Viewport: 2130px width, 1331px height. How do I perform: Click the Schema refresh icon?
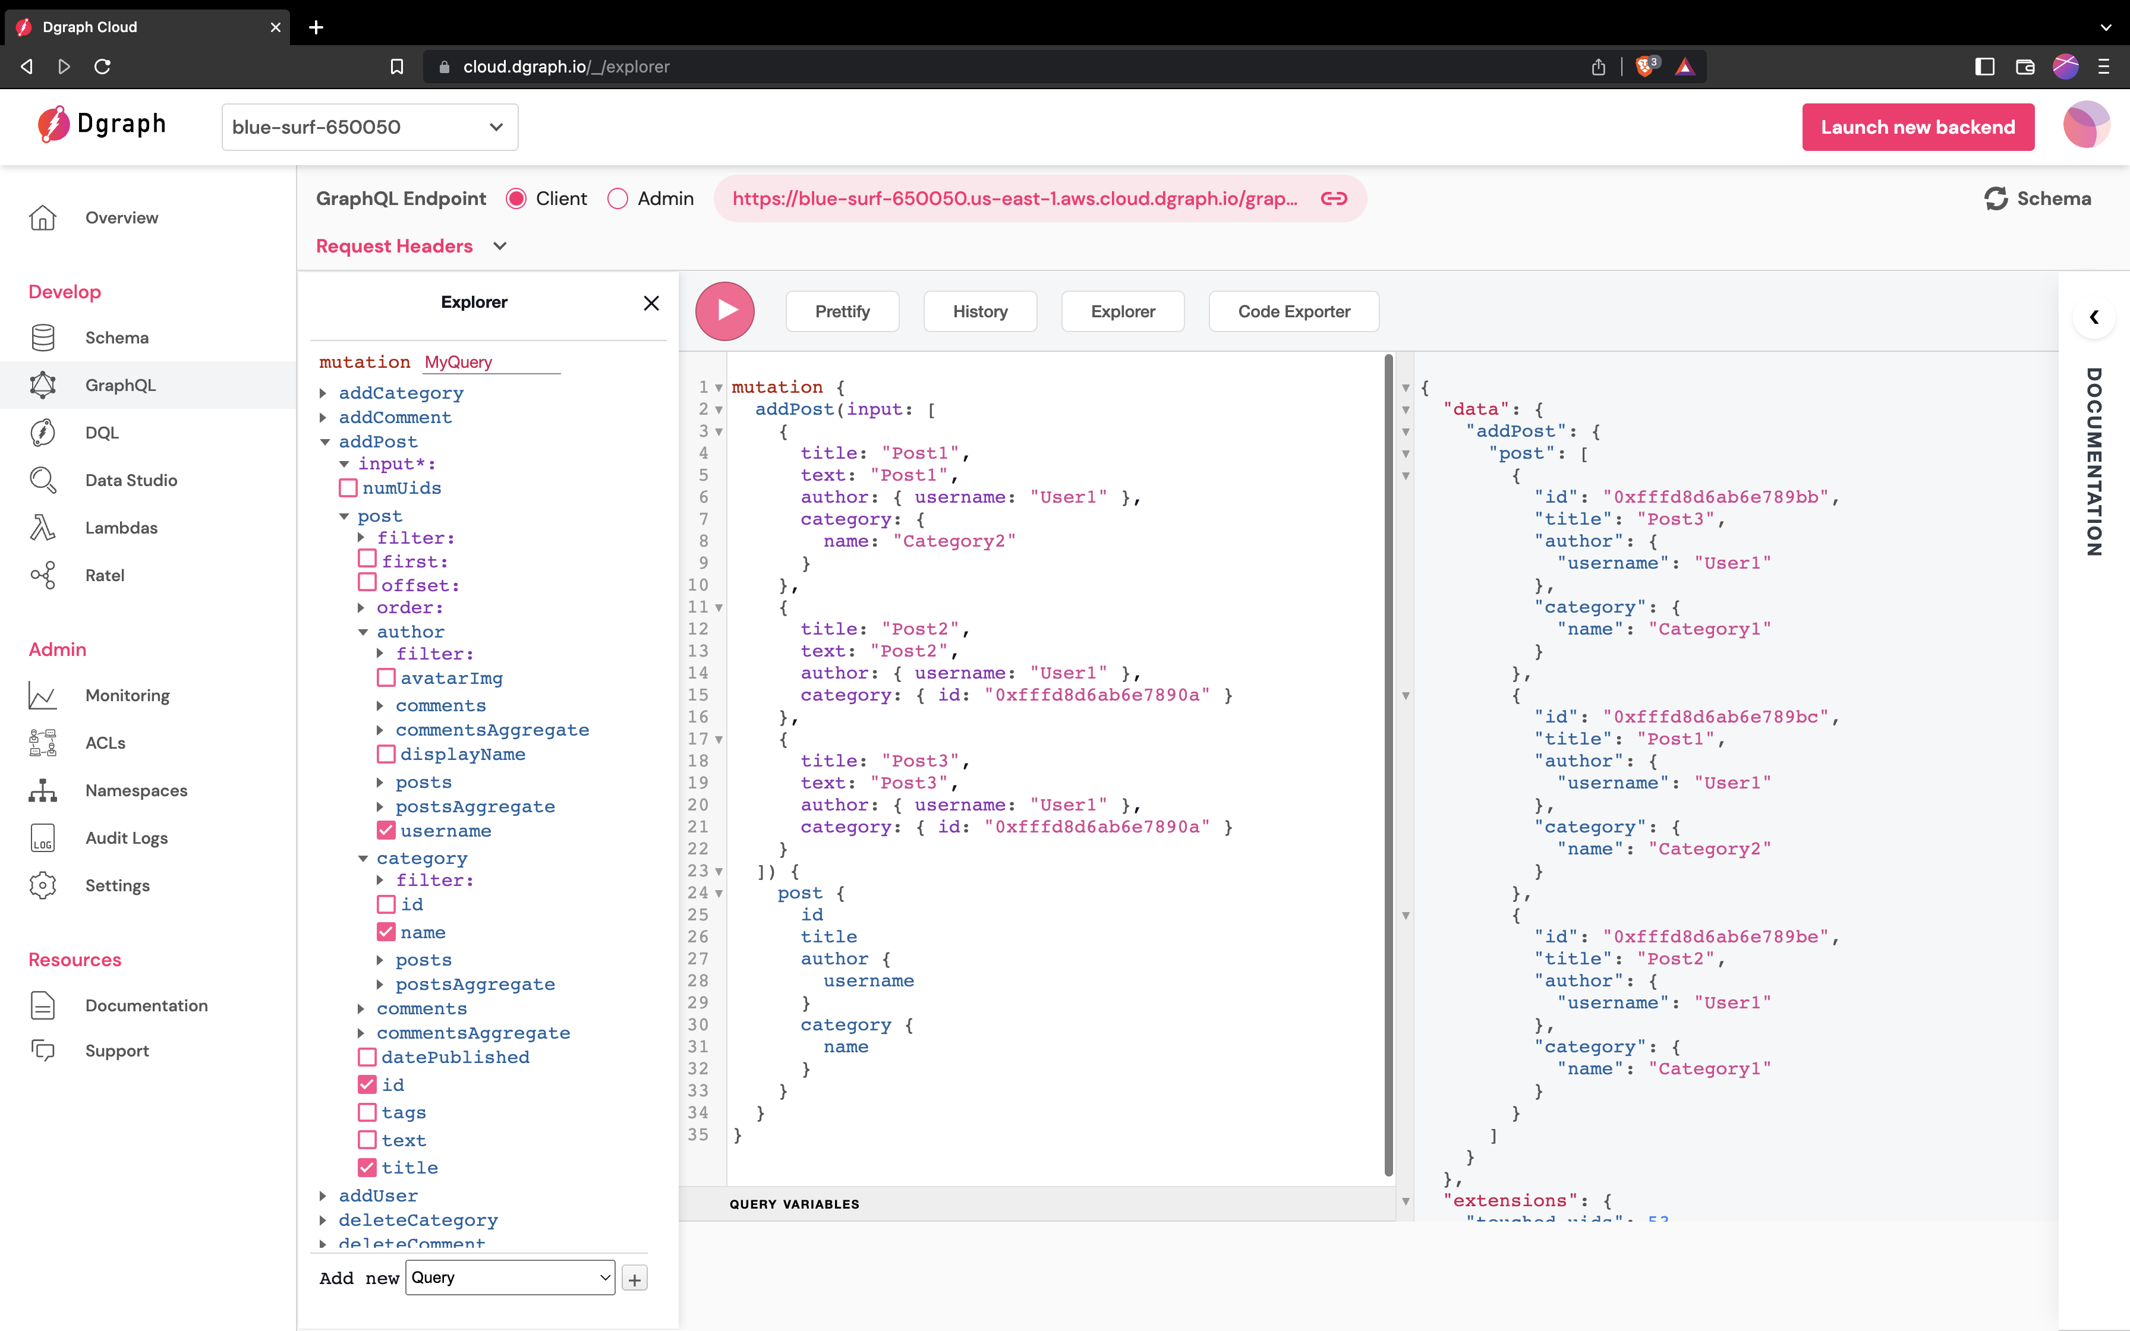(x=1995, y=198)
